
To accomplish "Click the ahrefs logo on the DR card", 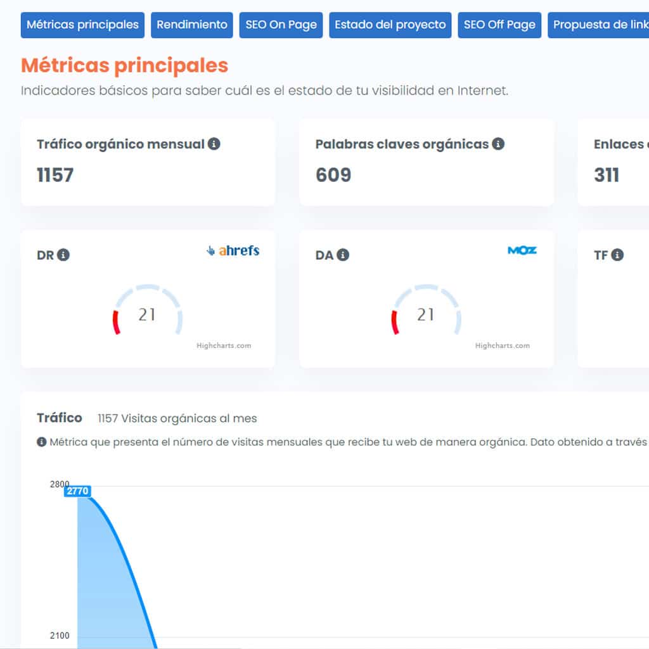I will [233, 250].
